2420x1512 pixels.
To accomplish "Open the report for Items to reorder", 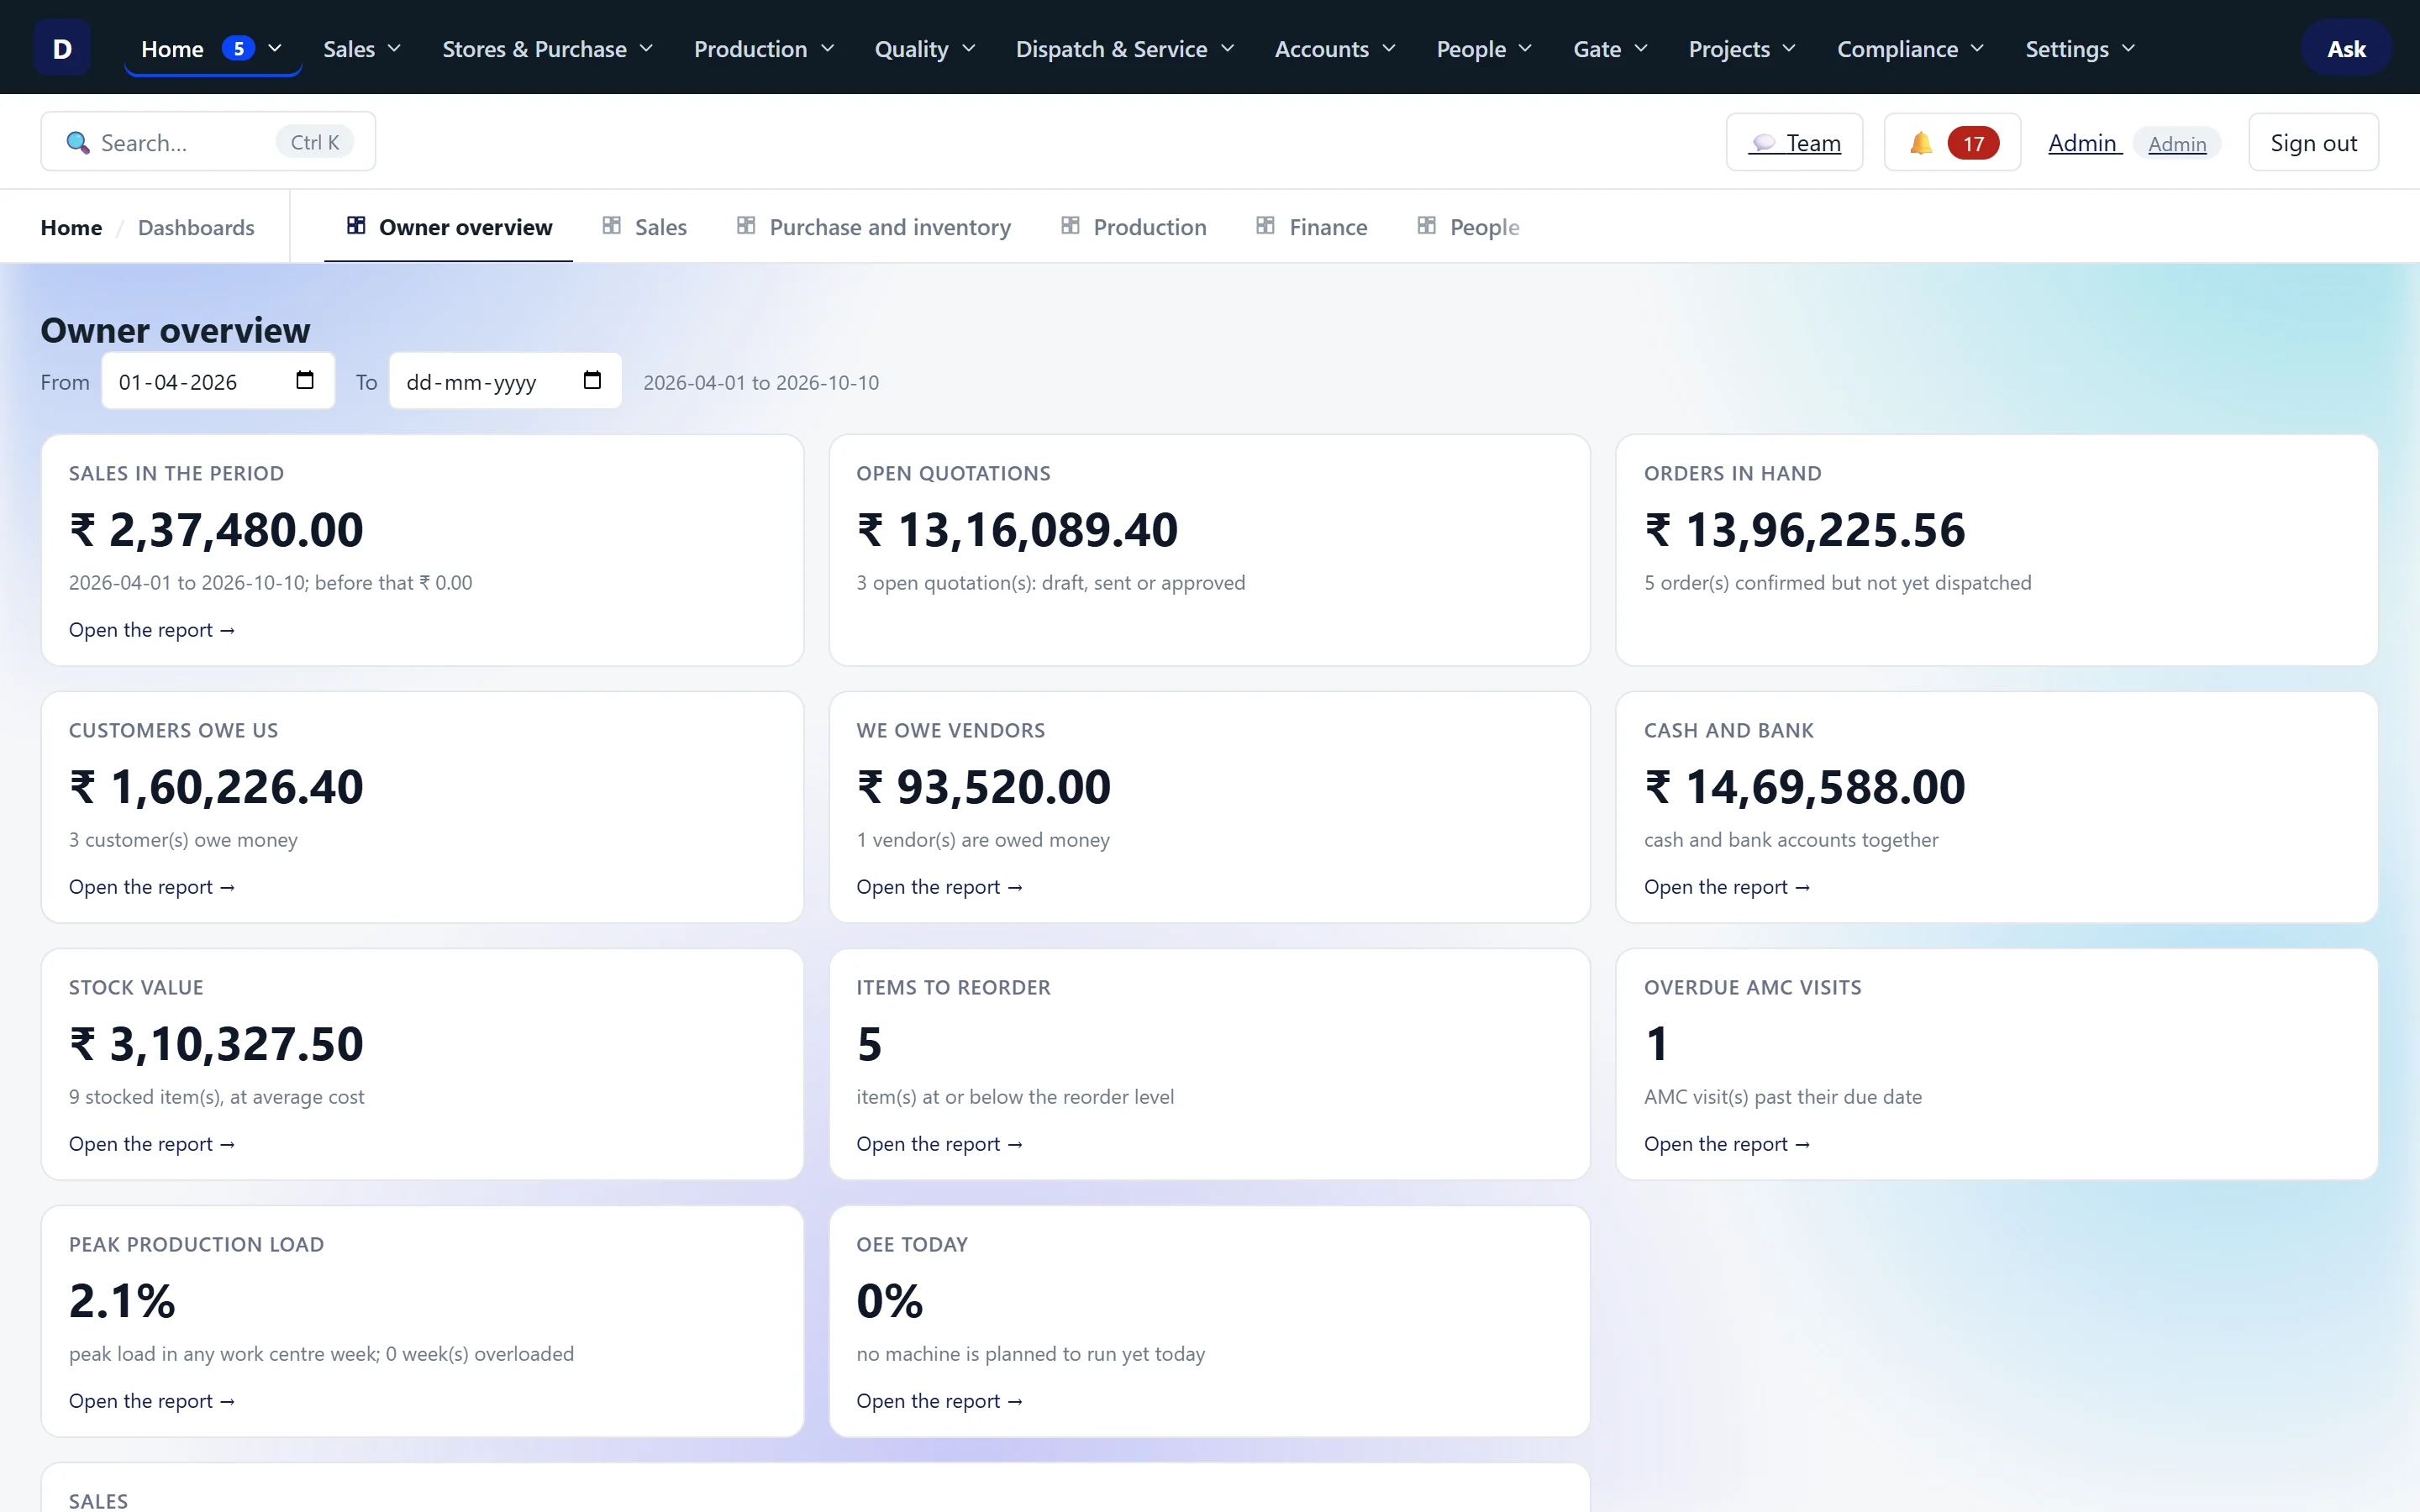I will tap(939, 1144).
